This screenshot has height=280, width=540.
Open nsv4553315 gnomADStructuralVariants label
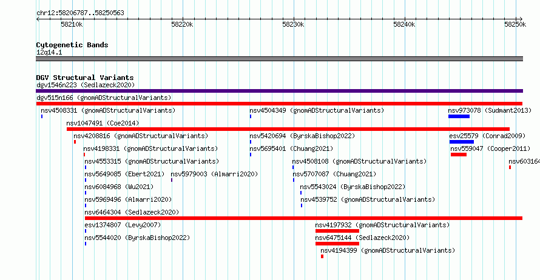tap(152, 161)
